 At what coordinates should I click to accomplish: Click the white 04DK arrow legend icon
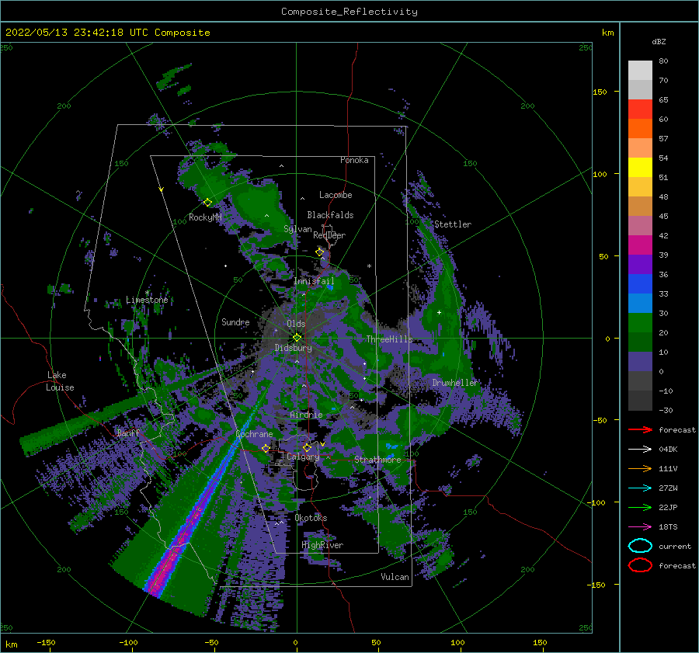[640, 450]
